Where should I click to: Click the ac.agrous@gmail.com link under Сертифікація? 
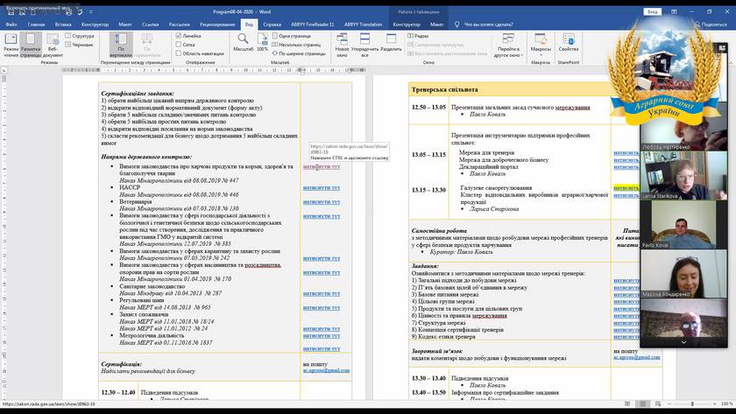click(x=326, y=370)
